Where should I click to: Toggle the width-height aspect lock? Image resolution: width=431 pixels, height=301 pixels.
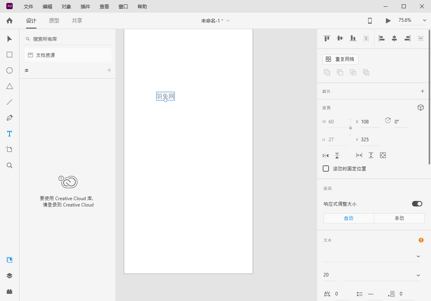350,127
